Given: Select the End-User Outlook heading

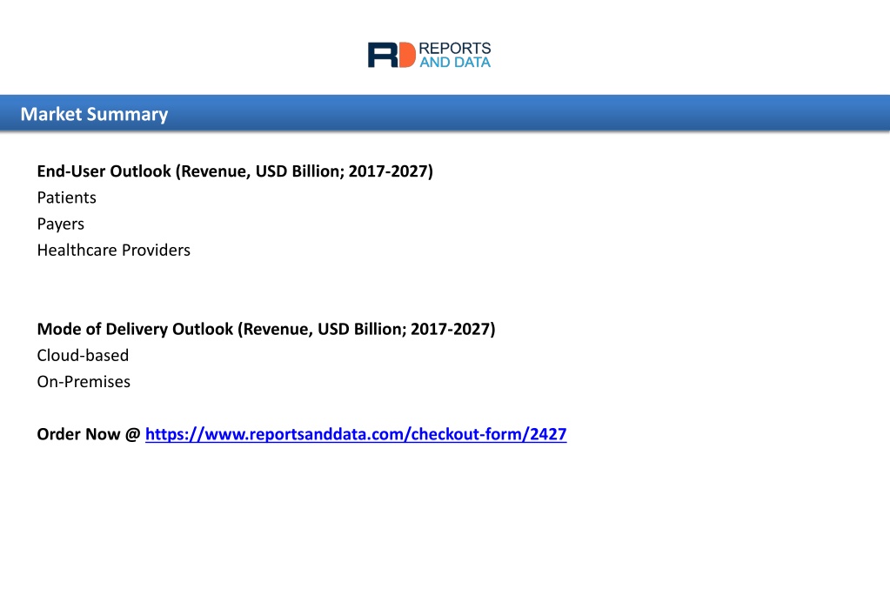Looking at the screenshot, I should (235, 171).
